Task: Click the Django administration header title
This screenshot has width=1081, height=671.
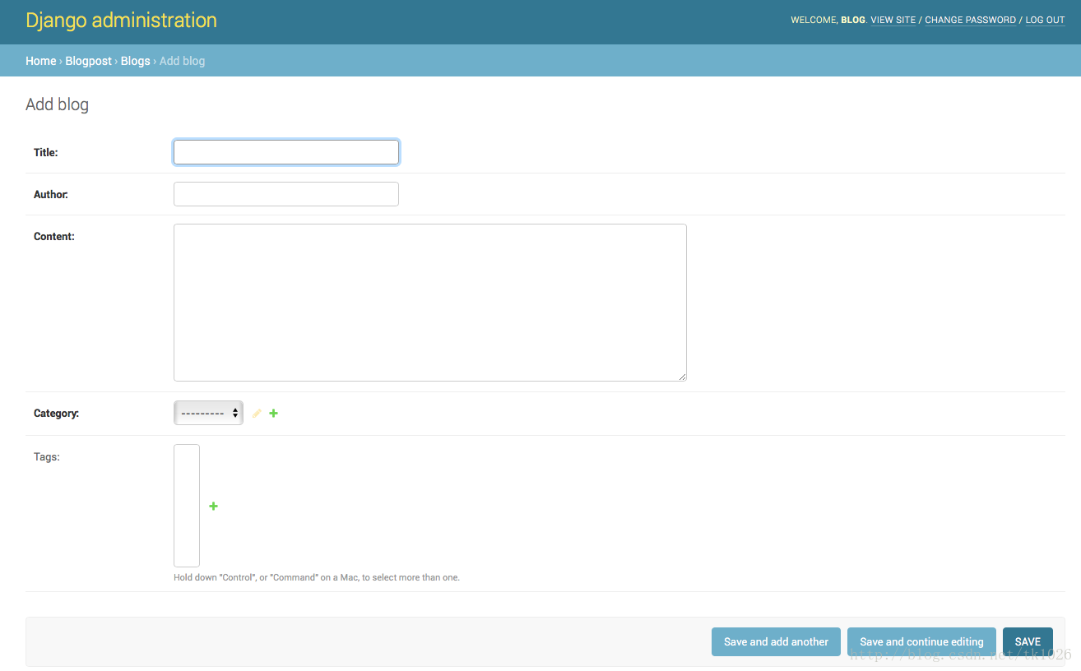Action: tap(122, 21)
